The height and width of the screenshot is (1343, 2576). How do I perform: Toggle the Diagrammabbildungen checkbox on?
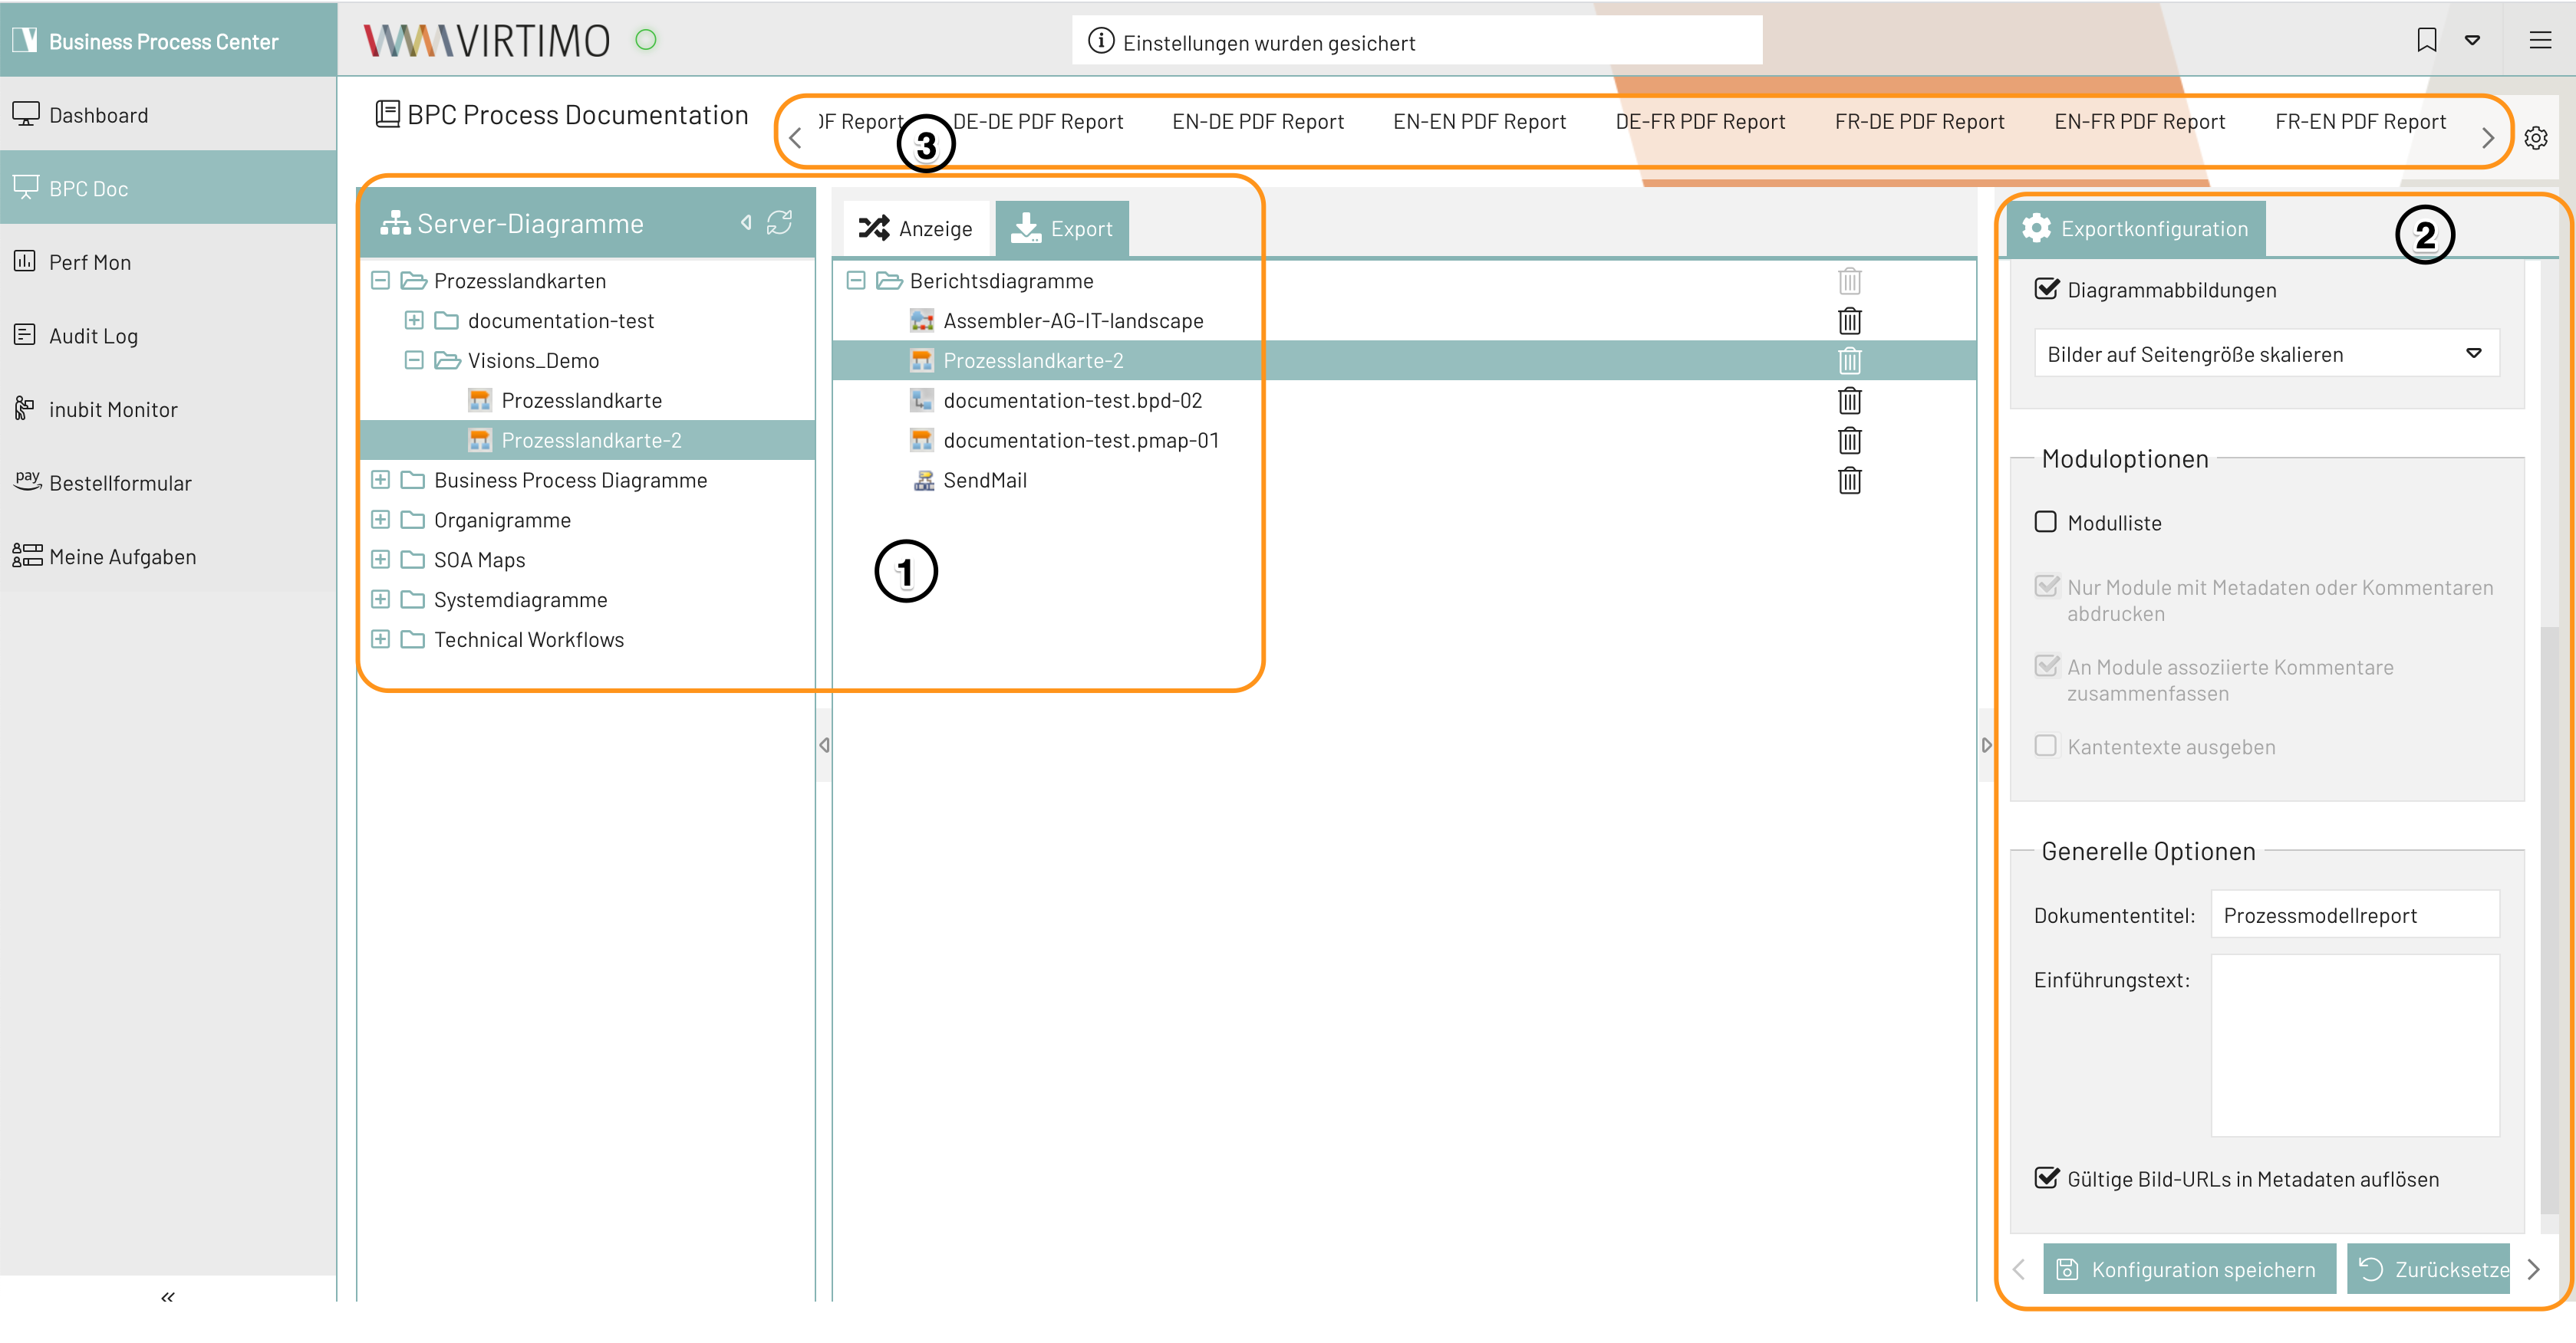pos(2046,289)
